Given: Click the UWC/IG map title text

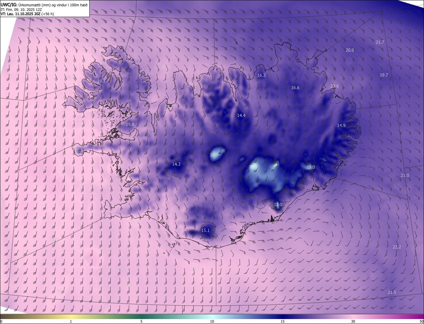Looking at the screenshot, I should pyautogui.click(x=44, y=5).
